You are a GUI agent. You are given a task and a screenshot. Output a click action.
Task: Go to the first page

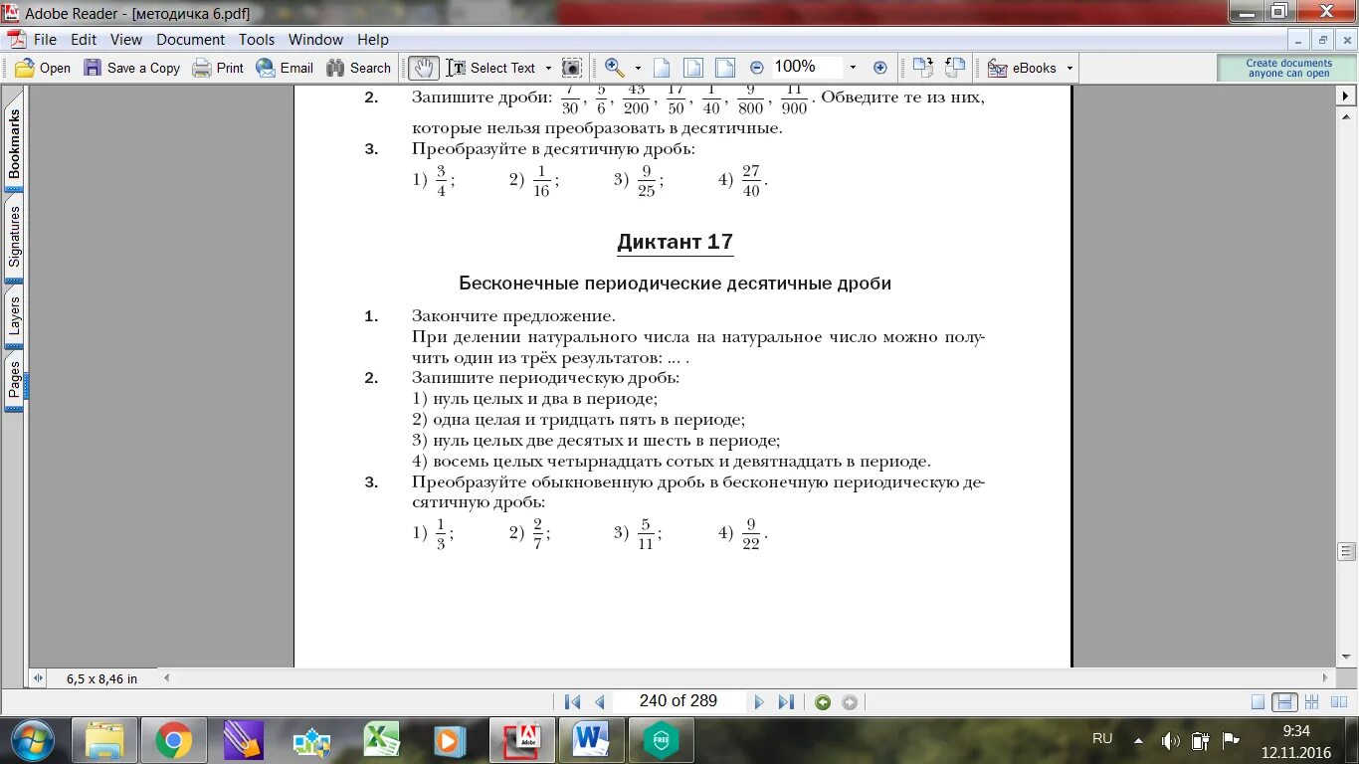[x=572, y=701]
